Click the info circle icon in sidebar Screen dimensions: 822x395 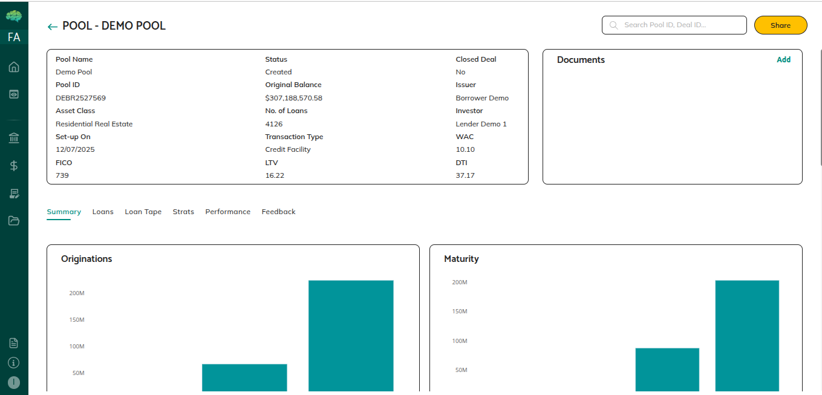tap(14, 363)
